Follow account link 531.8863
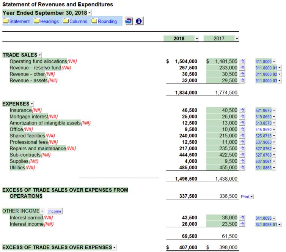 coord(263,168)
